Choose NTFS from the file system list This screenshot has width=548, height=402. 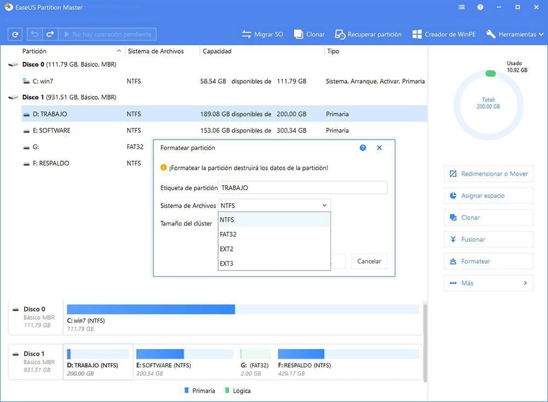(274, 220)
